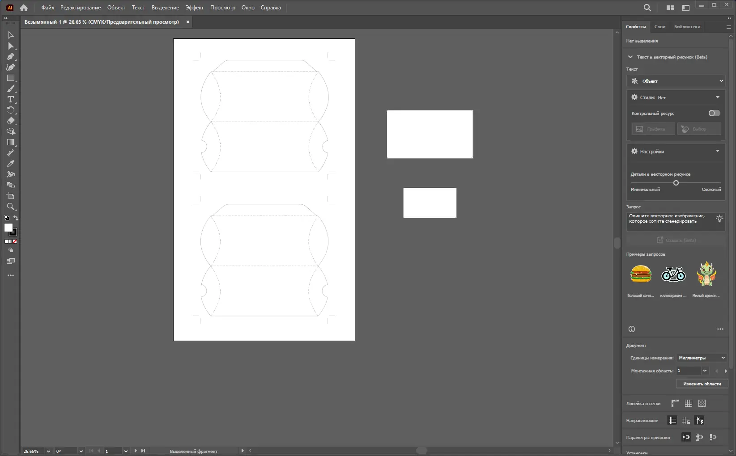The image size is (736, 456).
Task: Select the Direct Selection tool
Action: [11, 46]
